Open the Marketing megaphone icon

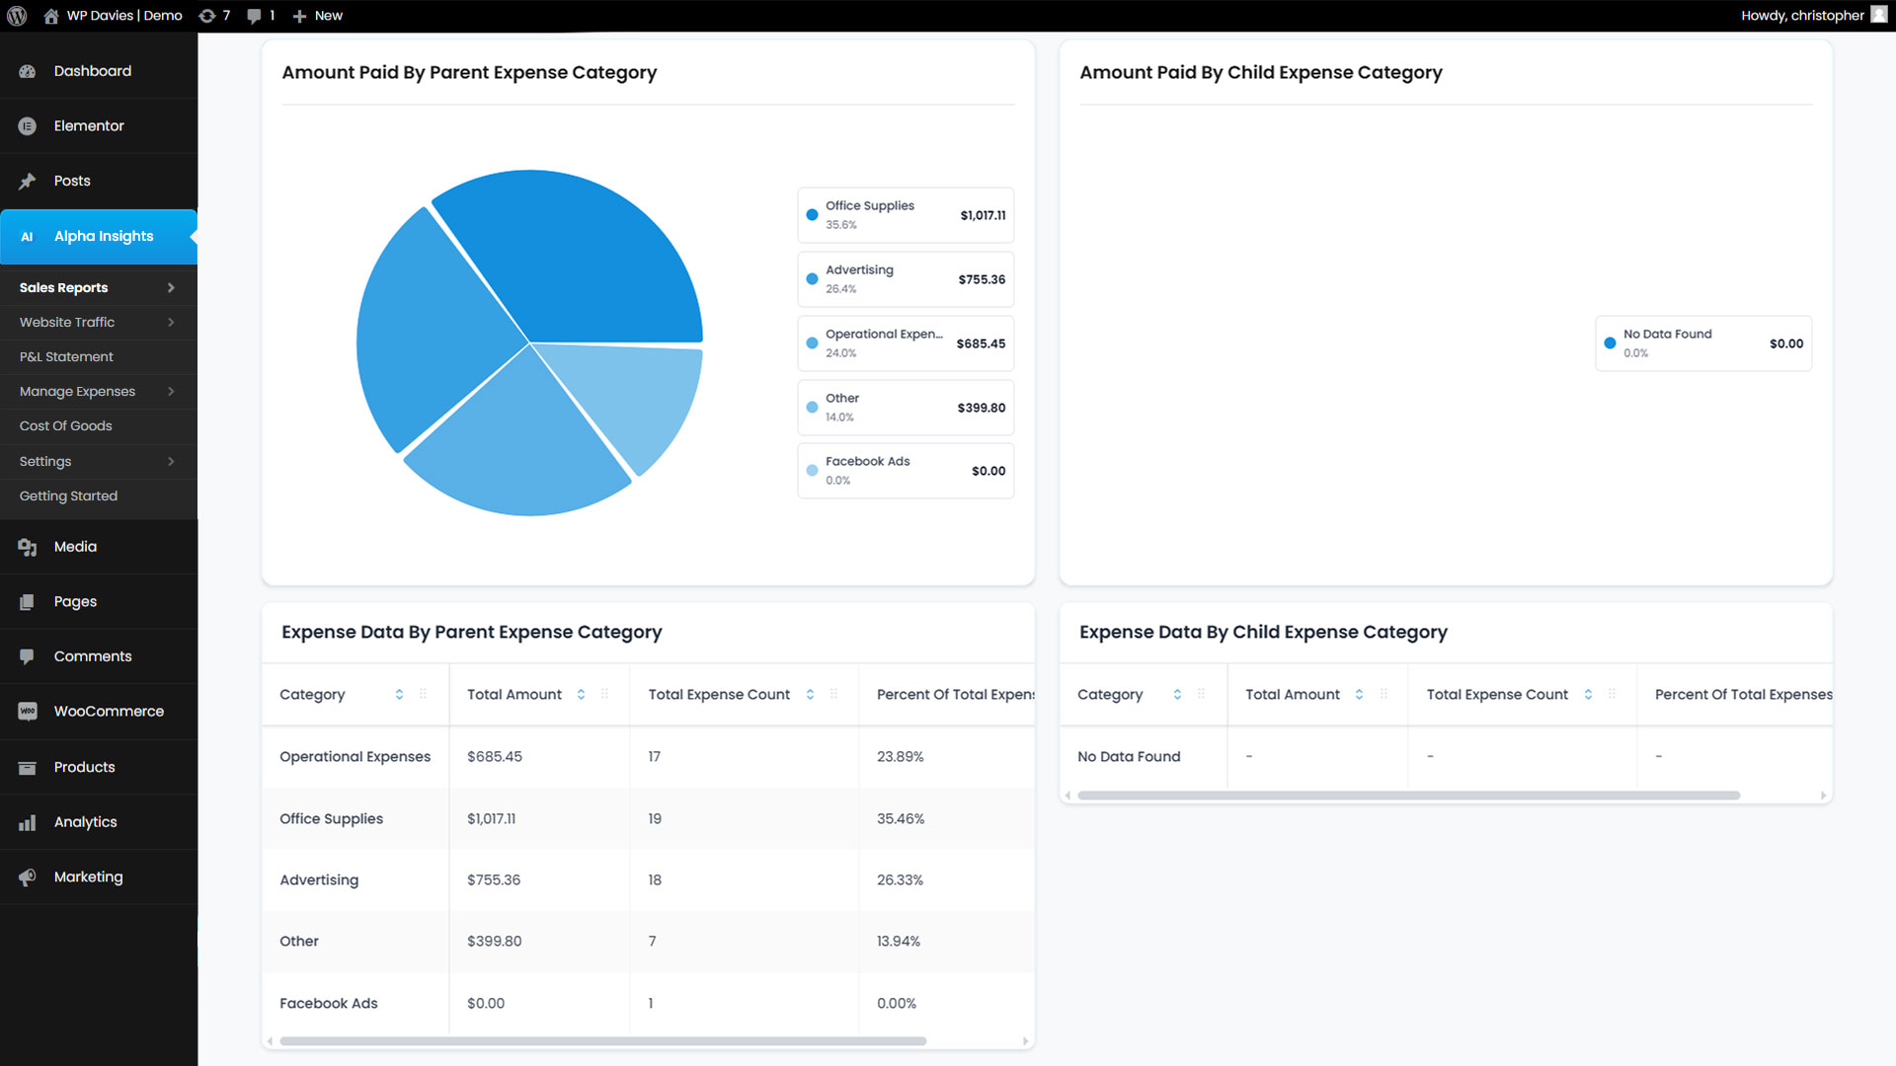28,876
